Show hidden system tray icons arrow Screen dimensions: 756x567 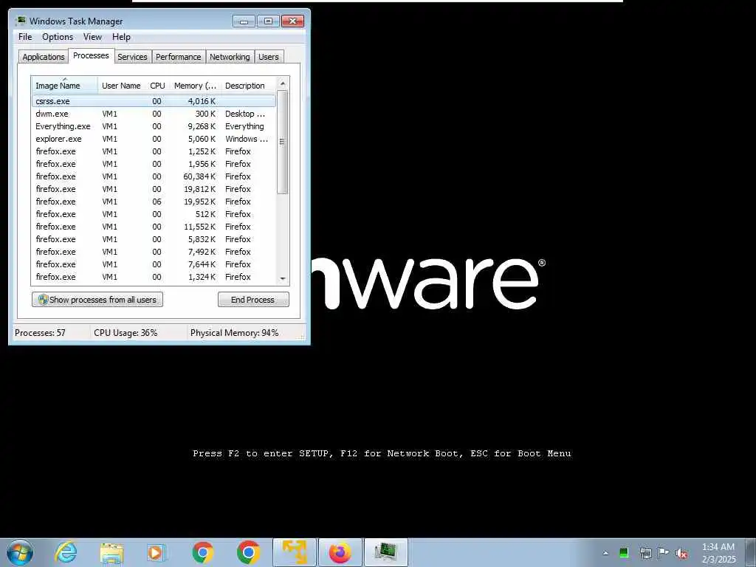pyautogui.click(x=605, y=553)
